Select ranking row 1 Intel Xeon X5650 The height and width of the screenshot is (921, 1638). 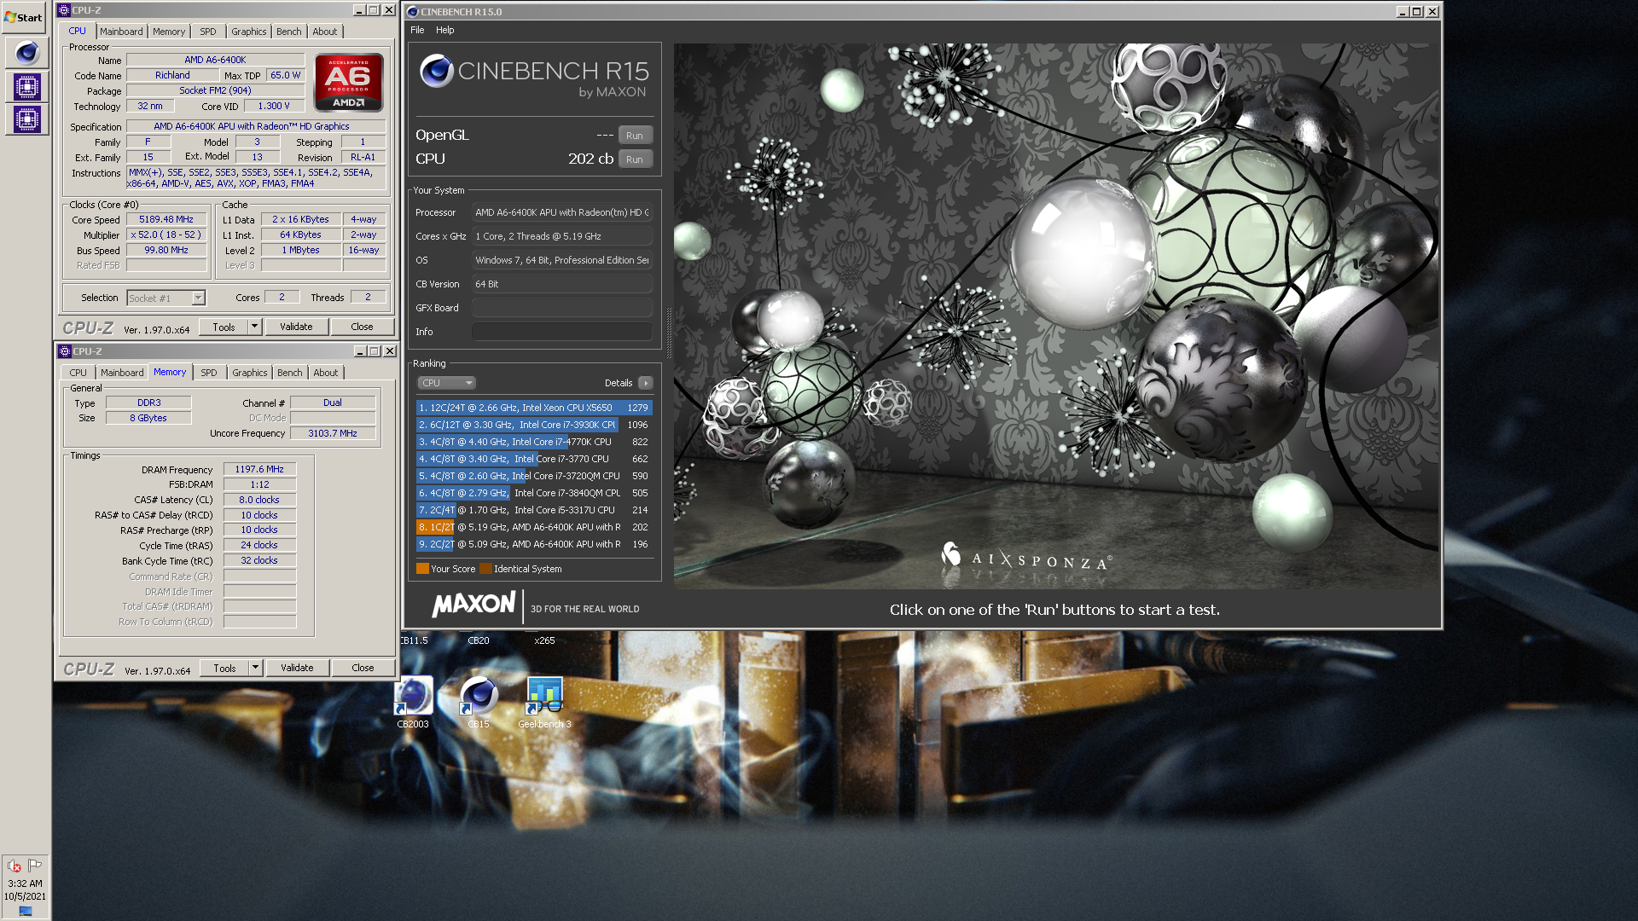point(534,408)
